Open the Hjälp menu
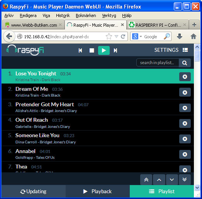Screen dimensions: 202x199 (x=127, y=15)
